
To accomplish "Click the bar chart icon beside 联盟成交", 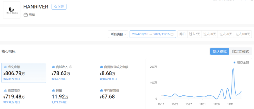I will 5,90.
